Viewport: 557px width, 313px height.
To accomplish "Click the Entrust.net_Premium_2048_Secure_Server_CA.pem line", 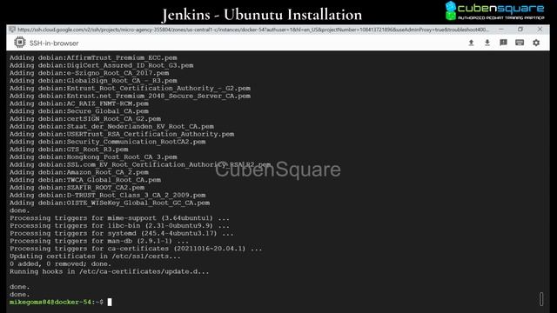I will click(x=130, y=96).
